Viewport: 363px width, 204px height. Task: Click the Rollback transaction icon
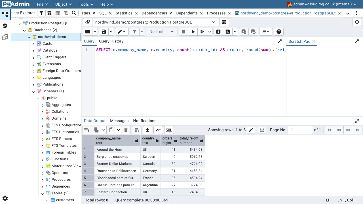253,32
